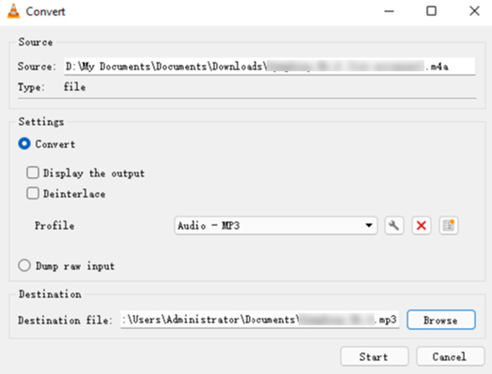This screenshot has width=492, height=374.
Task: Tick the Deinterlace checkbox
Action: [33, 194]
